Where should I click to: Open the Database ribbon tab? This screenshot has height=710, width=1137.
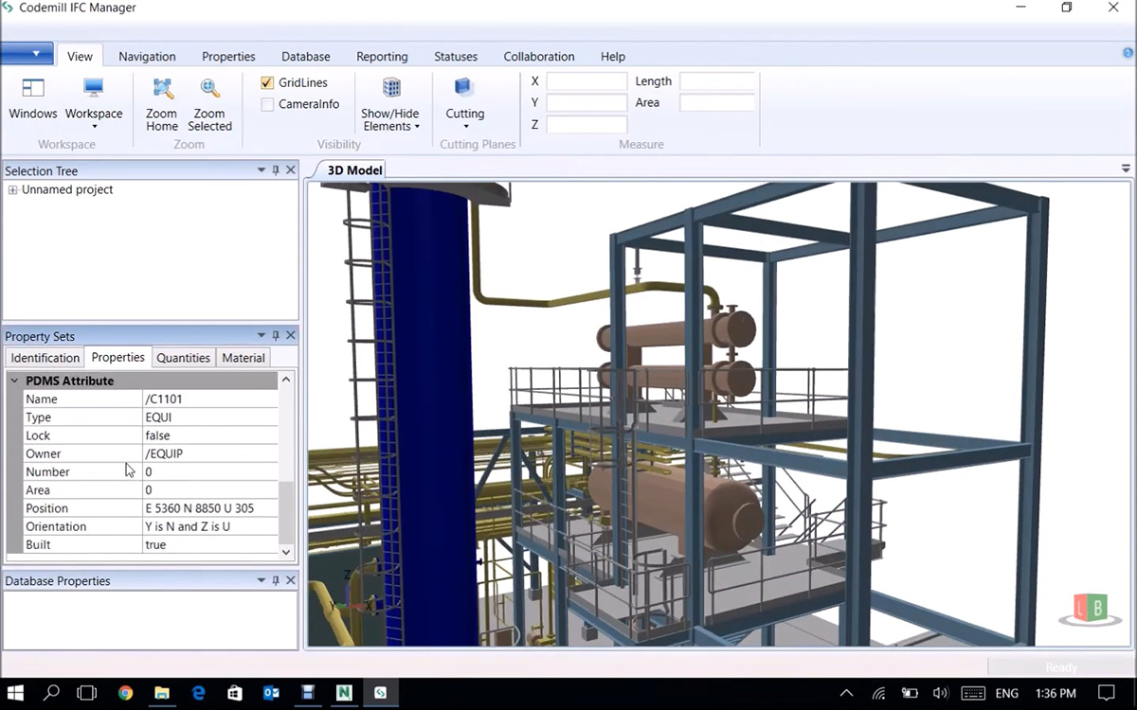306,57
